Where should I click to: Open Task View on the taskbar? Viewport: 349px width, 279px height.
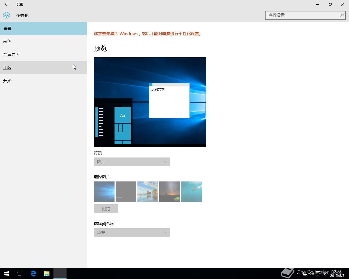pyautogui.click(x=20, y=274)
